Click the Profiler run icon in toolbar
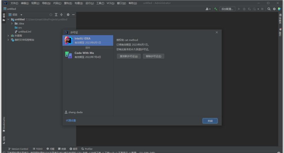This screenshot has height=153, width=284. point(255,9)
